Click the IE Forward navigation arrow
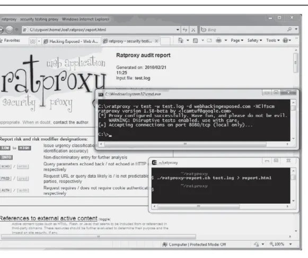The image size is (308, 258). (x=9, y=30)
